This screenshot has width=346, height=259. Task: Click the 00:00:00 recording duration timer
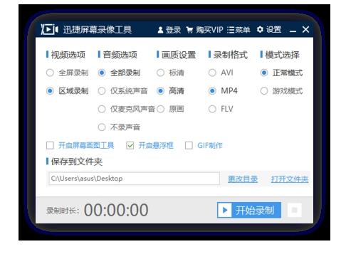116,210
